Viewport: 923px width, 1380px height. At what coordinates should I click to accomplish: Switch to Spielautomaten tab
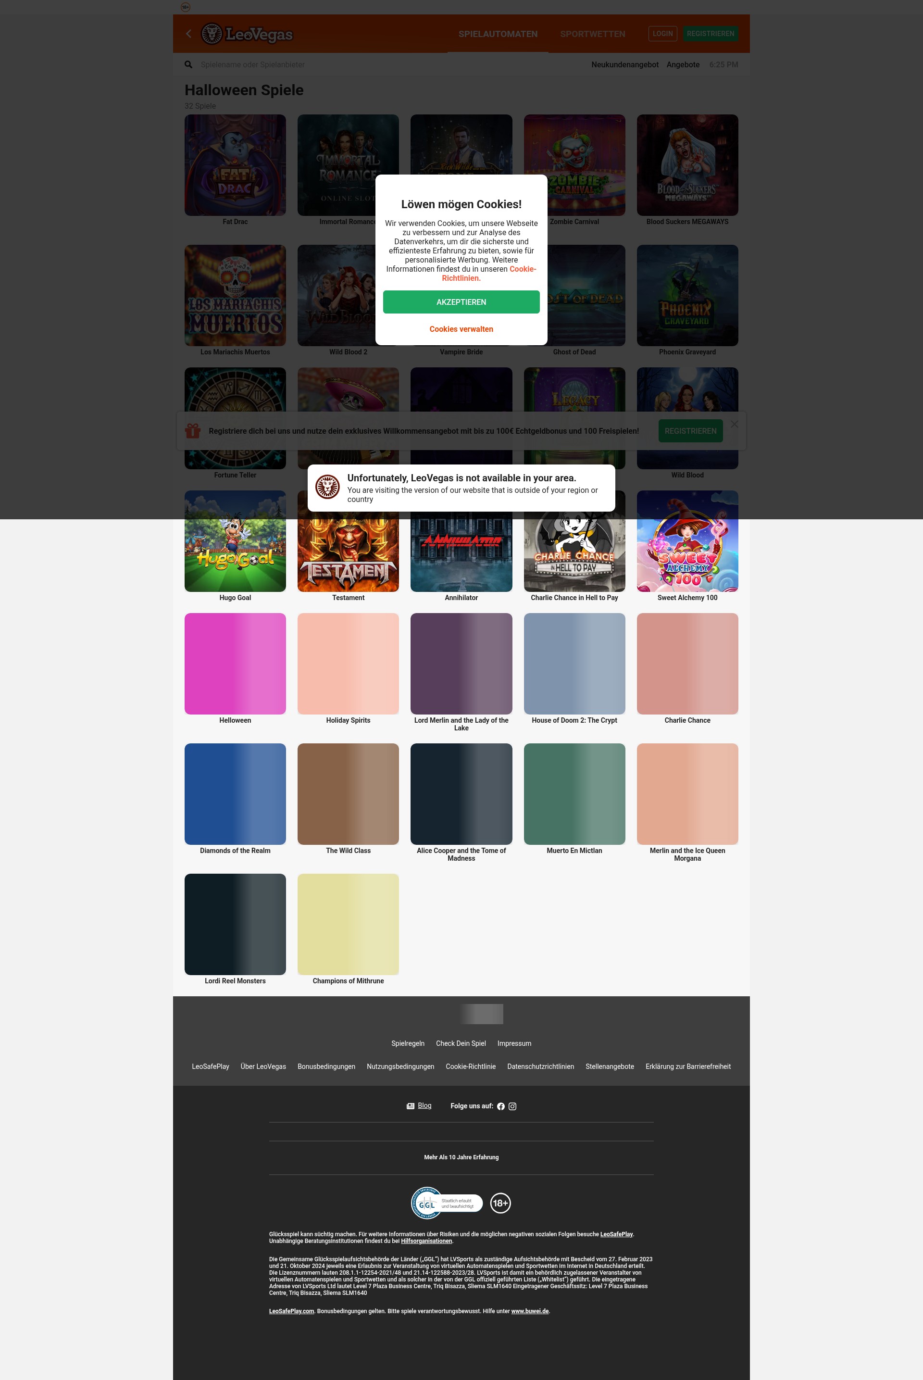coord(498,34)
